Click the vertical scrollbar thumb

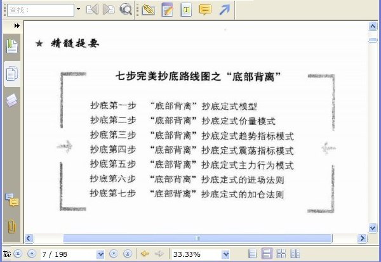click(x=373, y=40)
